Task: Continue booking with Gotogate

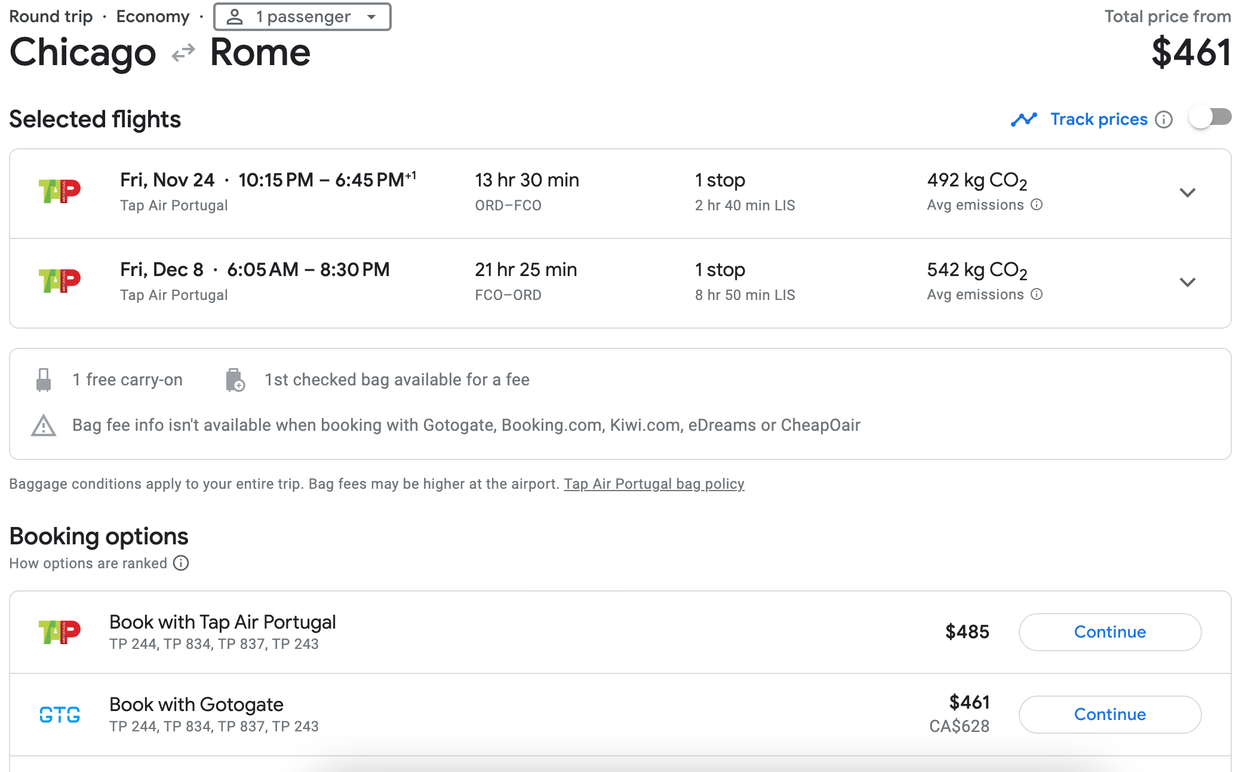Action: click(x=1110, y=715)
